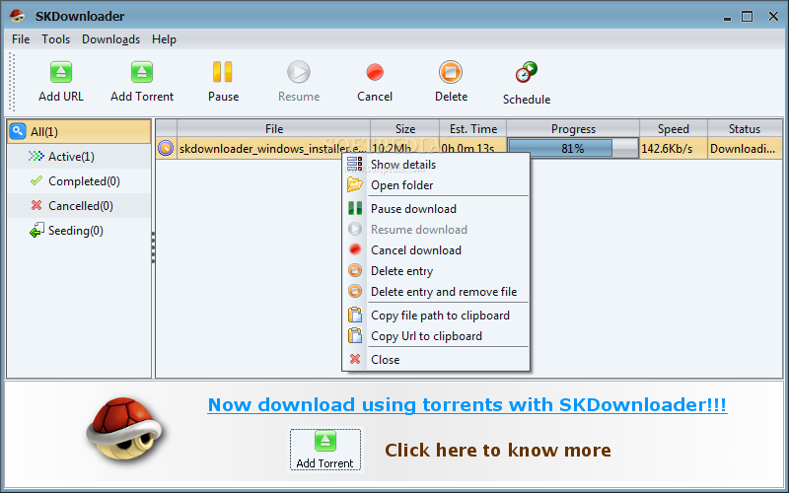Select the Completed(0) category
The width and height of the screenshot is (789, 493).
[79, 181]
